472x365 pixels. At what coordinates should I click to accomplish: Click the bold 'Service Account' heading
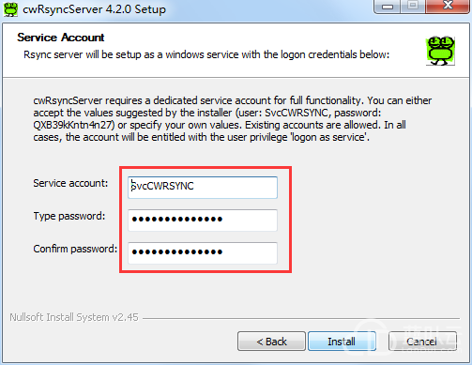click(x=61, y=38)
